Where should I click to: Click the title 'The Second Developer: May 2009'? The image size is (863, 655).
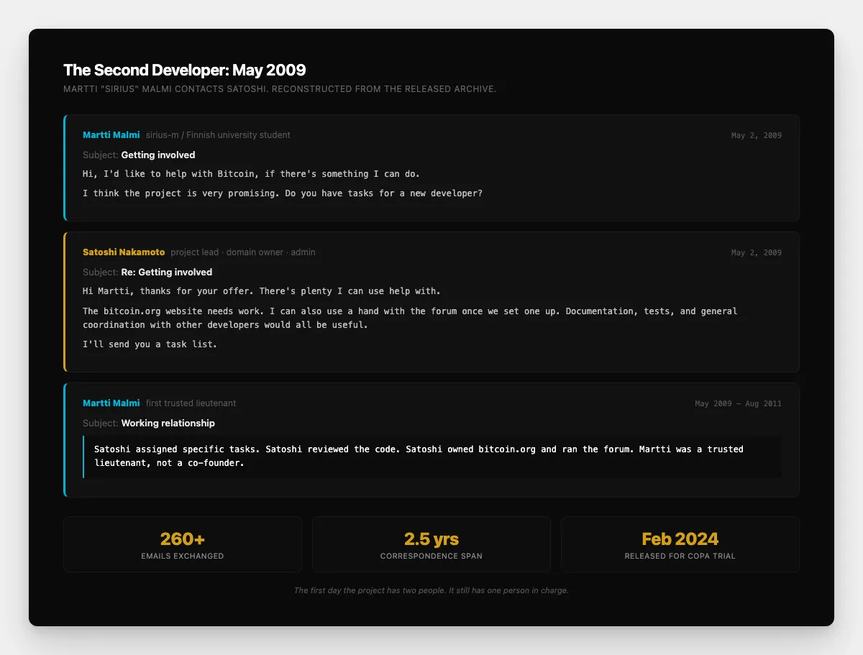pyautogui.click(x=185, y=70)
